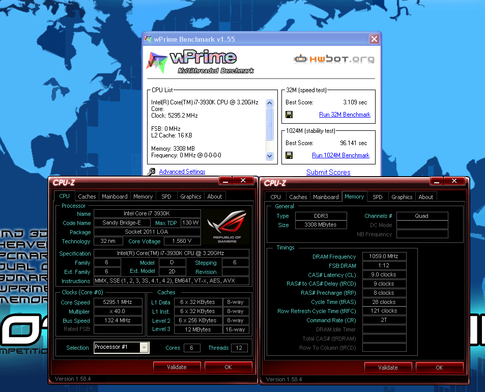
Task: Open Advanced Settings link
Action: pyautogui.click(x=182, y=172)
